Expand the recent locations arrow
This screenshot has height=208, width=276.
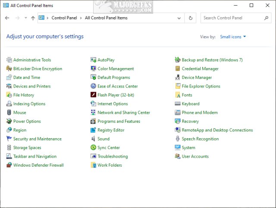pos(26,18)
